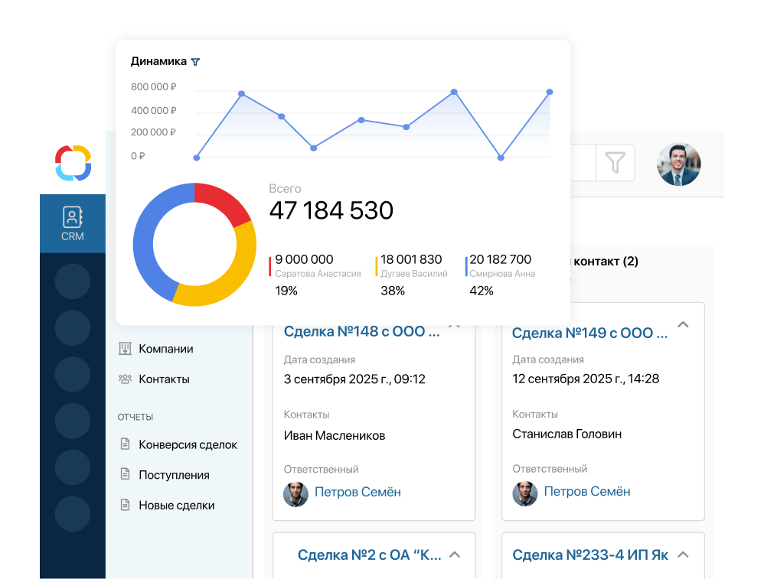Click the colorful app logo

coord(73,163)
